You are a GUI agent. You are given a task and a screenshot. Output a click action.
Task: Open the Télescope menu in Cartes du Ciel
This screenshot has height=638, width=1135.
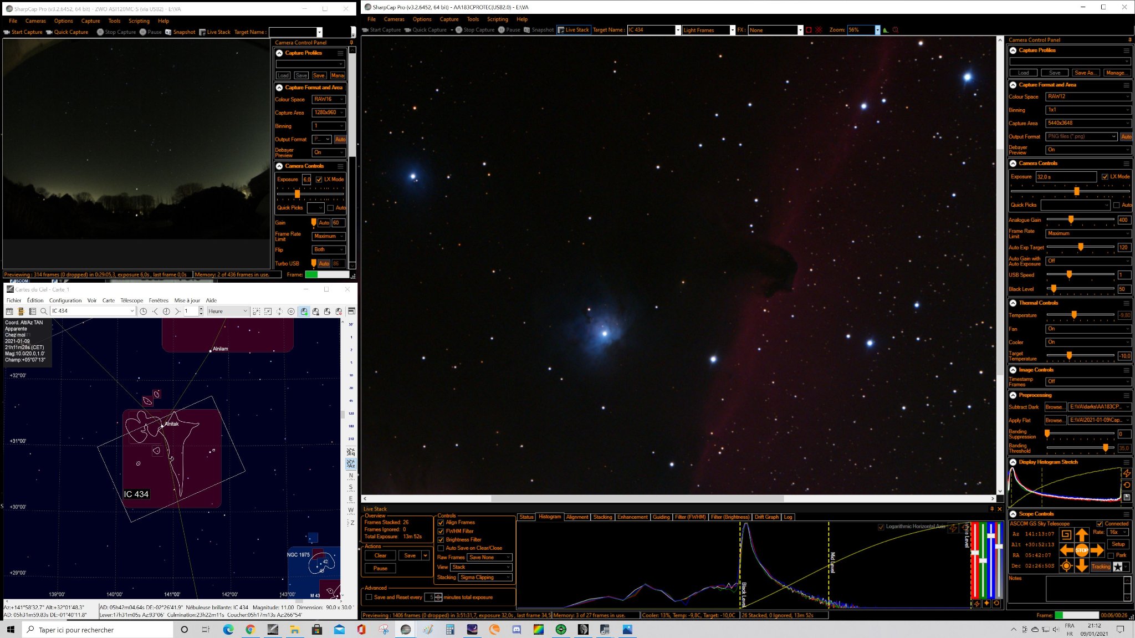132,300
